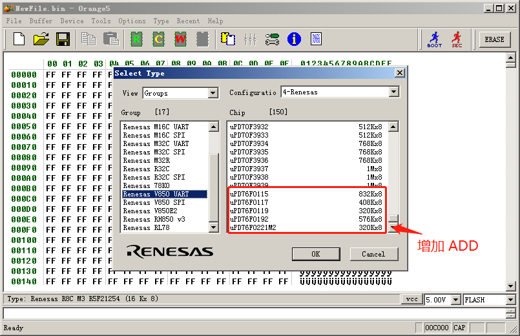The image size is (520, 336).
Task: Click the Group list scroll down arrow
Action: (214, 228)
